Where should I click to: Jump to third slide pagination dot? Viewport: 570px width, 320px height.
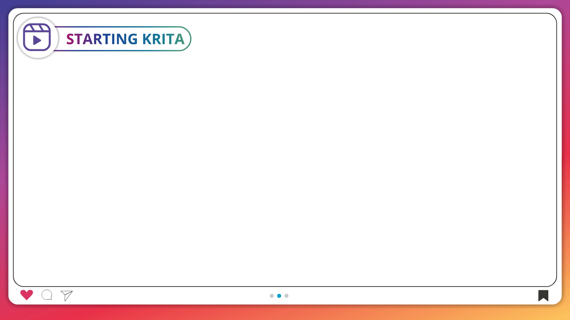click(286, 296)
